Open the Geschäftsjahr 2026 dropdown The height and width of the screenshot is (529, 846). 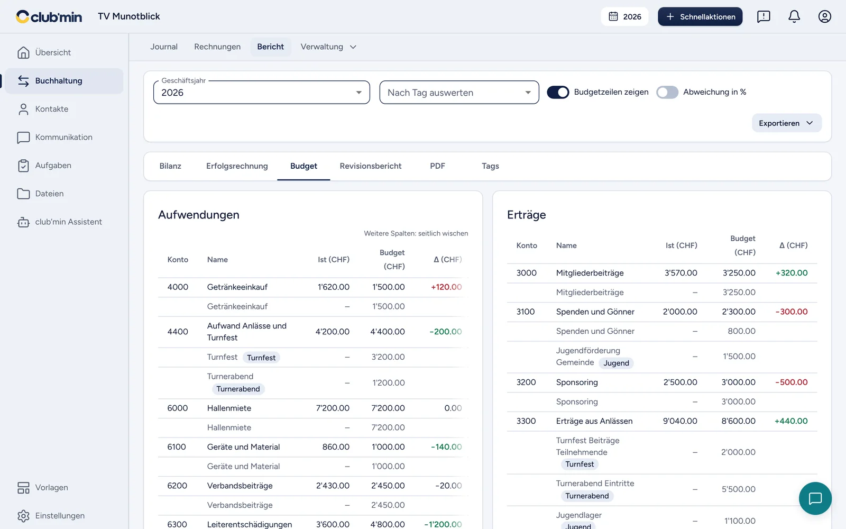click(x=262, y=93)
